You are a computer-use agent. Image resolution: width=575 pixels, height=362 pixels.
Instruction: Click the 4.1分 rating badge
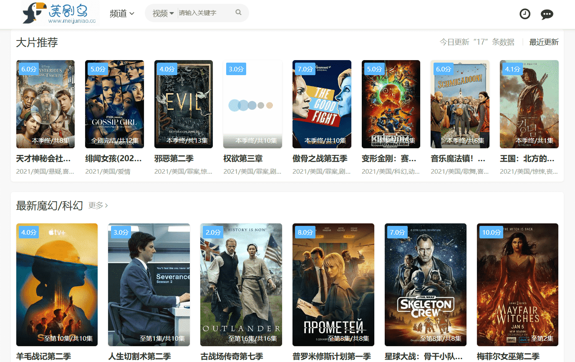click(512, 69)
